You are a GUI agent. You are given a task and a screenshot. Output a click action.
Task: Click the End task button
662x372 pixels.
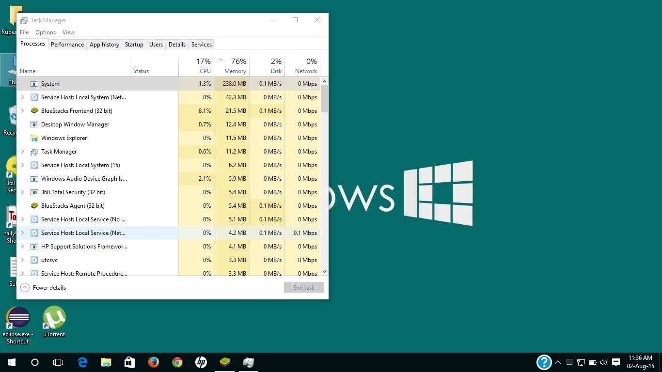(x=304, y=288)
